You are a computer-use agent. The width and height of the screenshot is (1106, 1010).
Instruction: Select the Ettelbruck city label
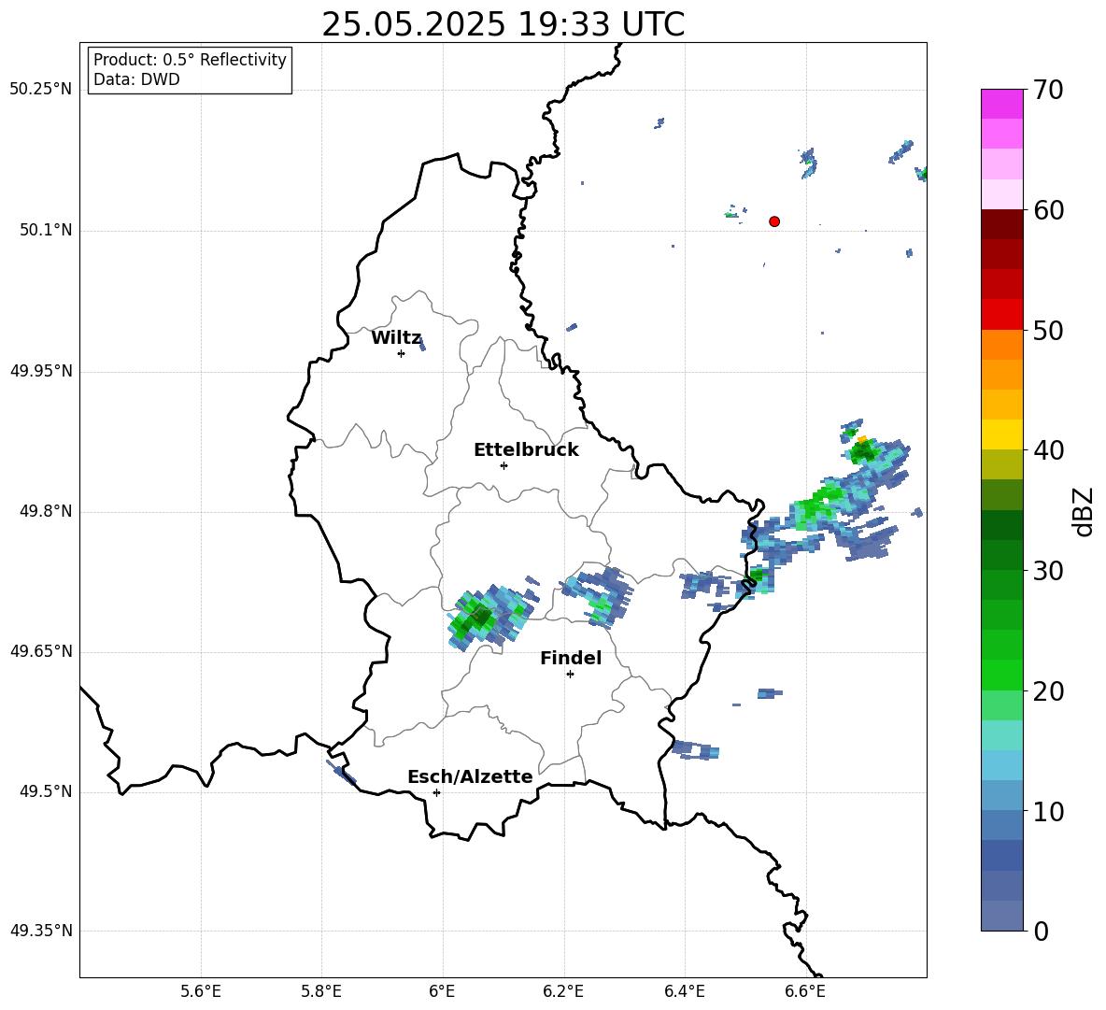pos(526,450)
